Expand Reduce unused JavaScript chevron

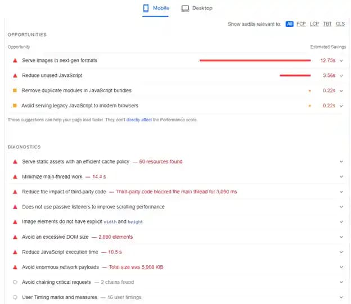(341, 76)
